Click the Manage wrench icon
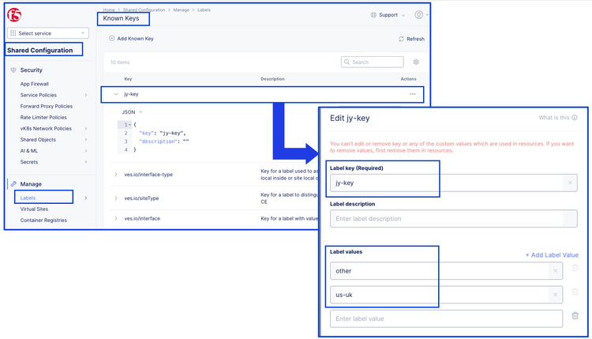The image size is (592, 339). point(13,183)
